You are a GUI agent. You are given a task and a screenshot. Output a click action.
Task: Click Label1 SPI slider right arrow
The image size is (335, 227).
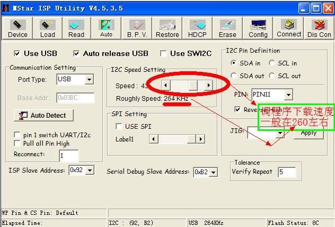pyautogui.click(x=200, y=139)
